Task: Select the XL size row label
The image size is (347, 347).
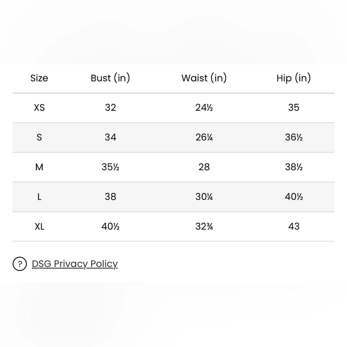Action: [40, 227]
